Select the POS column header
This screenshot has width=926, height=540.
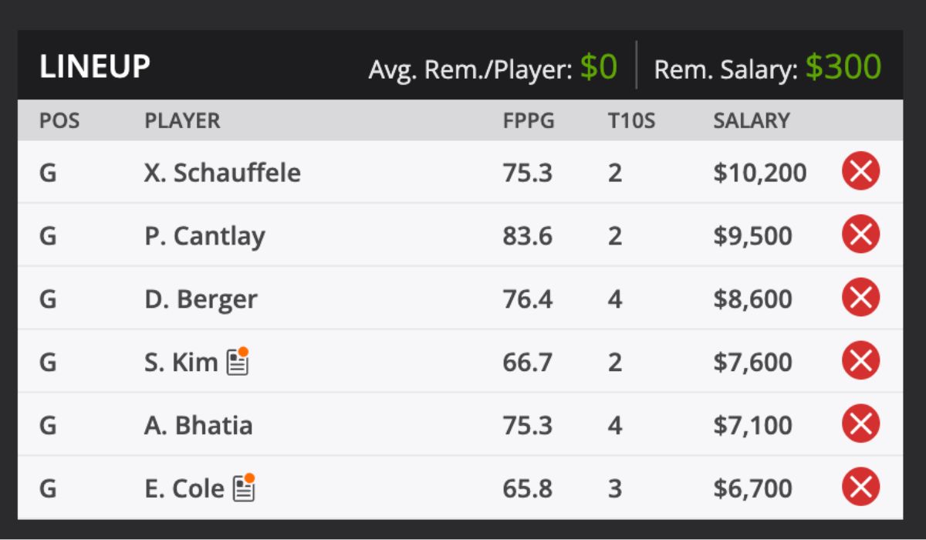60,120
